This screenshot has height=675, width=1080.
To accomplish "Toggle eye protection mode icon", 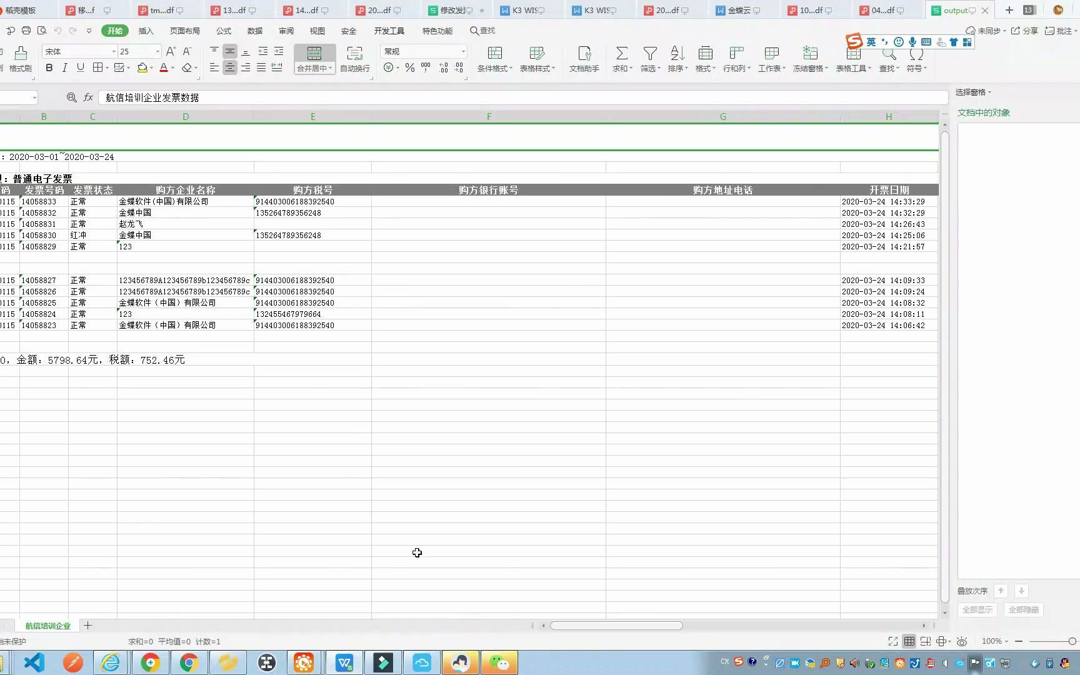I will pos(962,641).
